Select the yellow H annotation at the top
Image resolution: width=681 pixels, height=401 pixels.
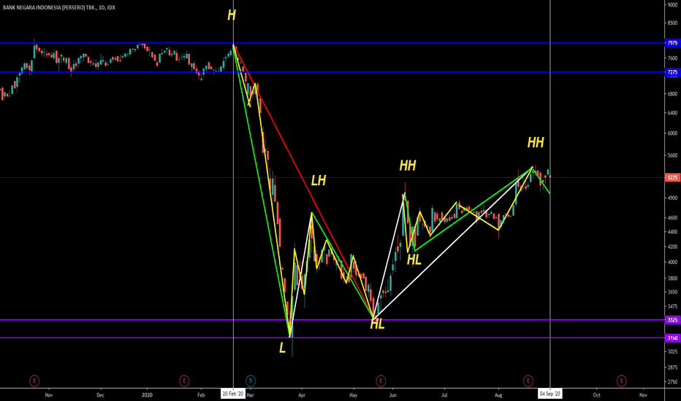click(x=232, y=15)
